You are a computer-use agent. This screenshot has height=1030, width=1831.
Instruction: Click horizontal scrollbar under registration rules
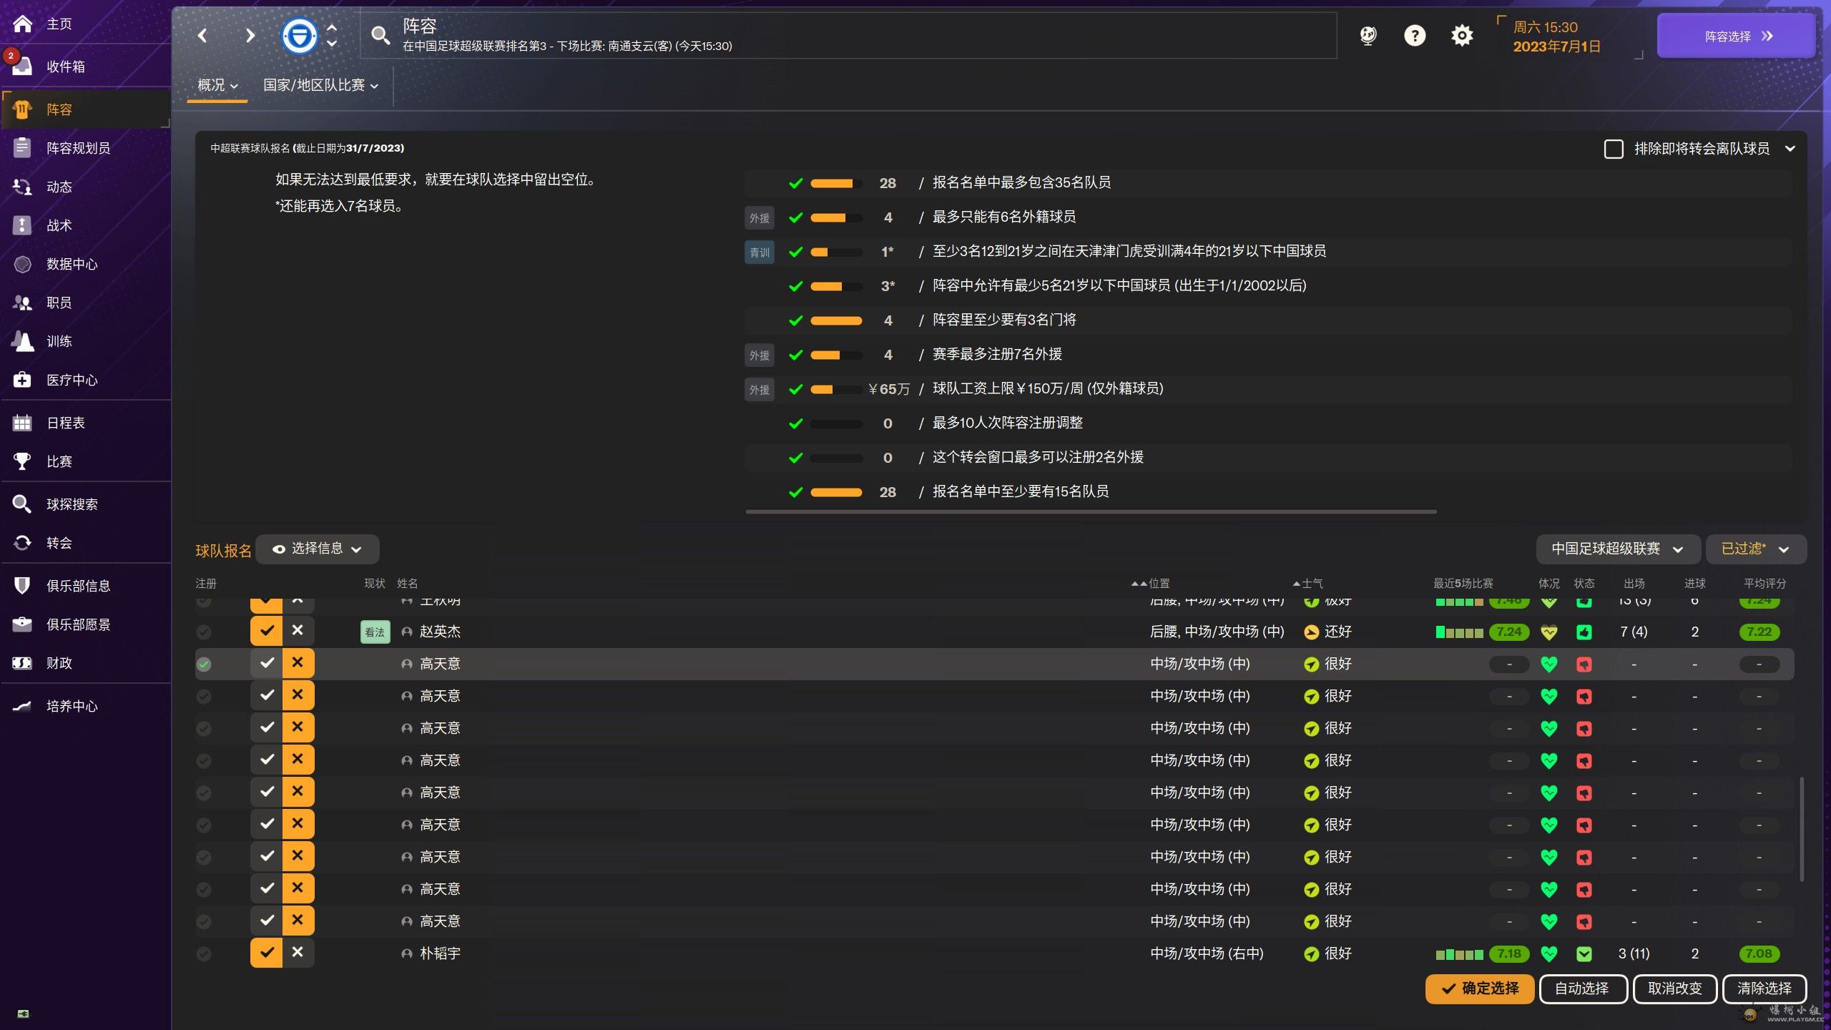pyautogui.click(x=1091, y=512)
